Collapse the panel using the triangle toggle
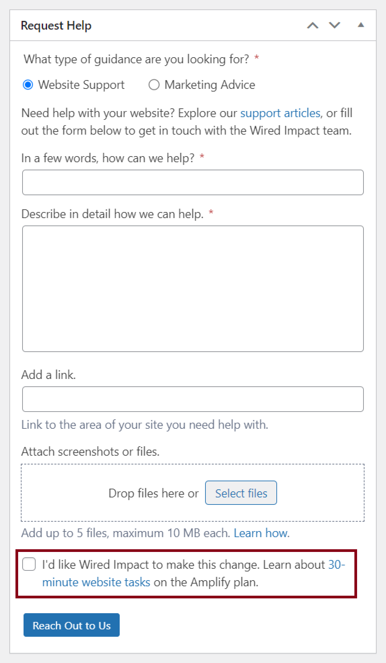Viewport: 386px width, 663px height. [x=361, y=25]
